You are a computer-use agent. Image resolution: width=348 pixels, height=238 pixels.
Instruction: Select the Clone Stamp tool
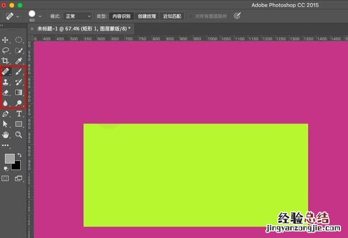point(5,82)
